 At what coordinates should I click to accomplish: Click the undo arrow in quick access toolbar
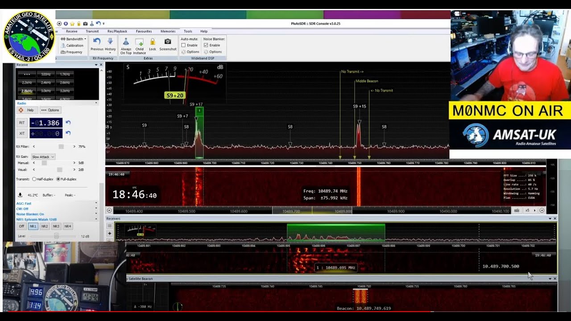98,24
